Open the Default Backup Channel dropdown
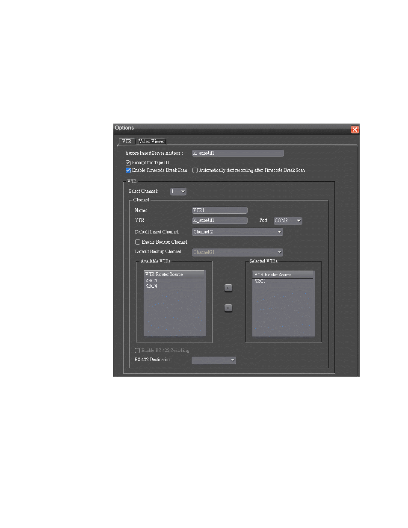408x528 pixels. [238, 252]
